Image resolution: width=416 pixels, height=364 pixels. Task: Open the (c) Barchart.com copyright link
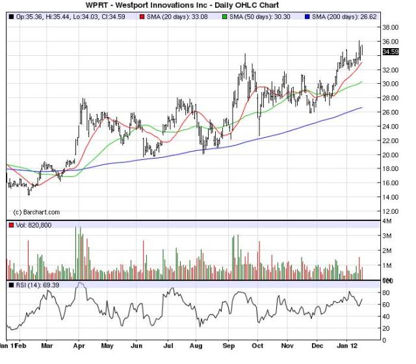37,212
